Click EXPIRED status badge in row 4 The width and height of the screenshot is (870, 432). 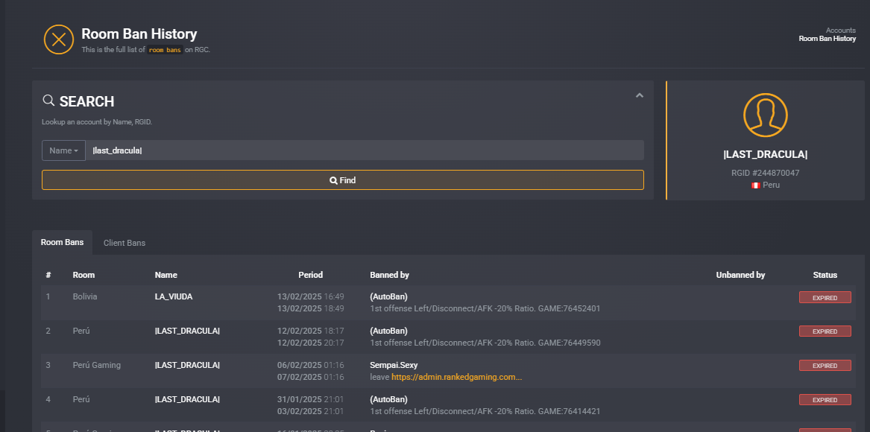pos(825,400)
